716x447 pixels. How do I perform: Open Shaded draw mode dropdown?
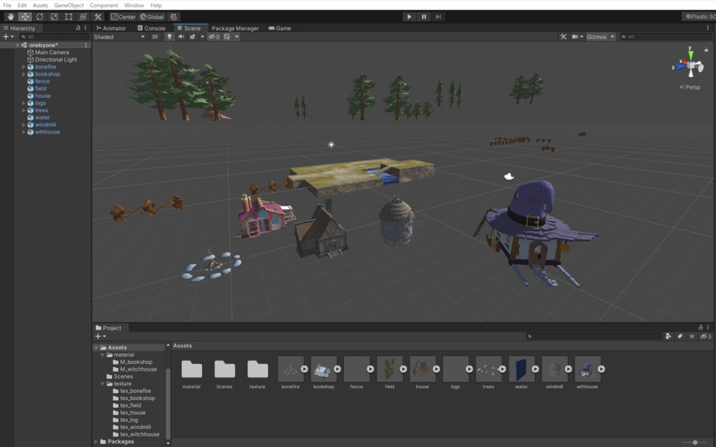pos(119,36)
